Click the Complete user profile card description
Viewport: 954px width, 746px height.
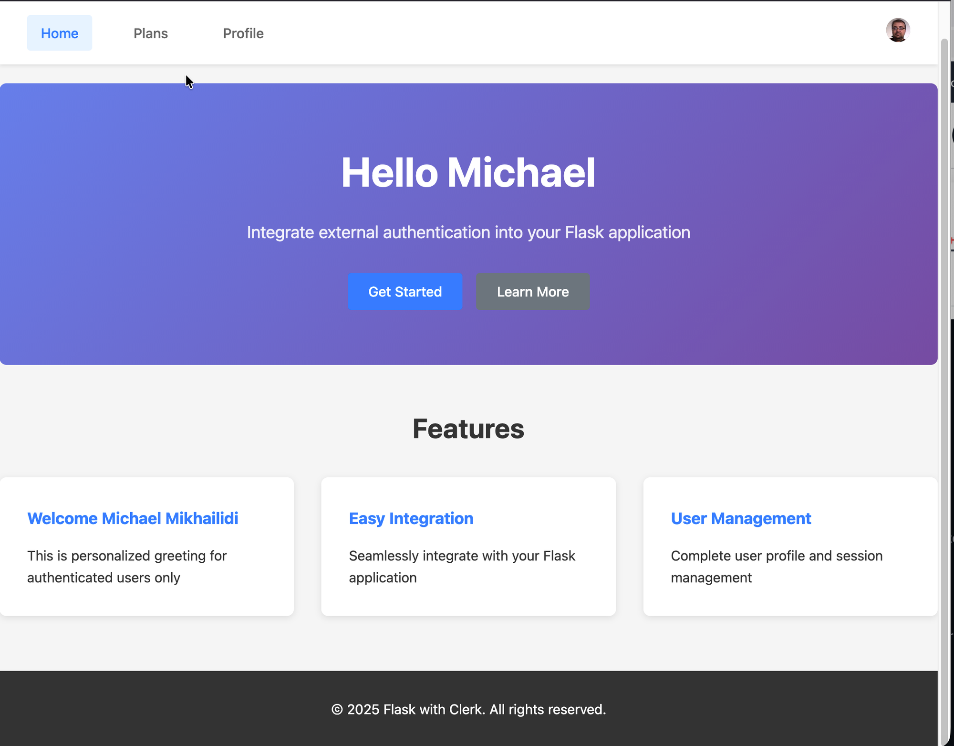776,567
